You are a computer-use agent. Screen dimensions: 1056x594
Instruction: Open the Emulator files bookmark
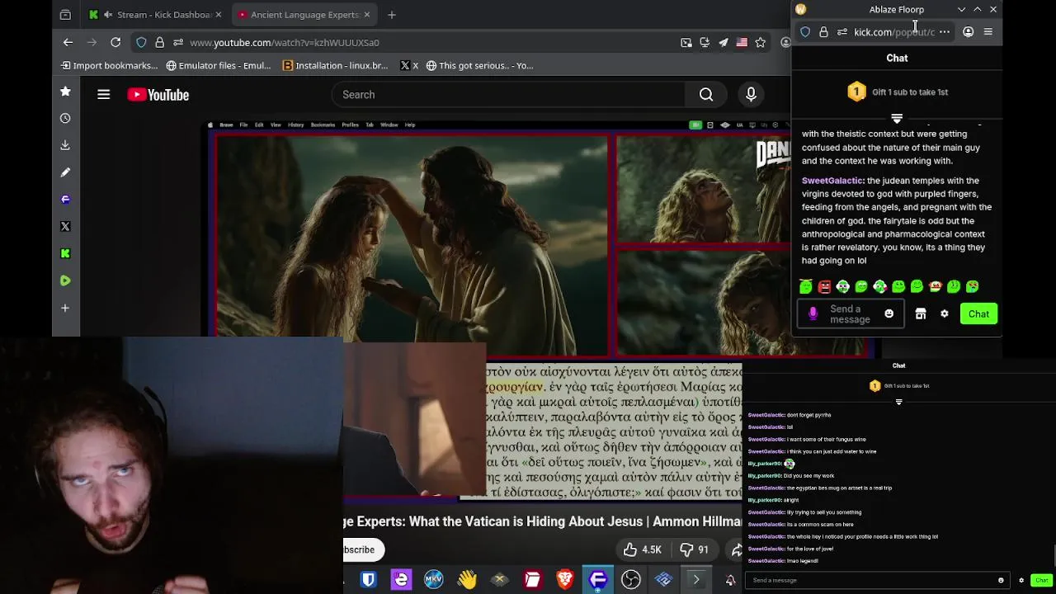pyautogui.click(x=219, y=65)
